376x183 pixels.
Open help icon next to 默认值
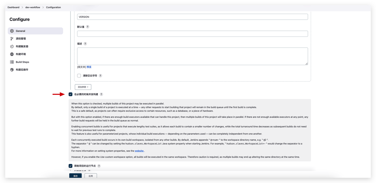coord(88,27)
